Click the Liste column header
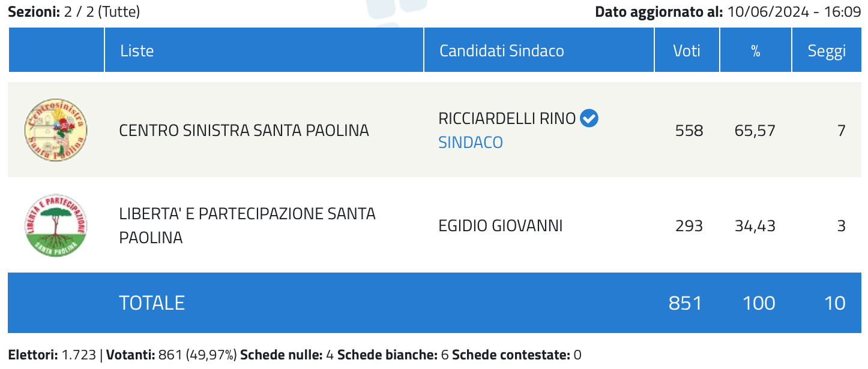Viewport: 868px width, 369px height. pos(137,51)
